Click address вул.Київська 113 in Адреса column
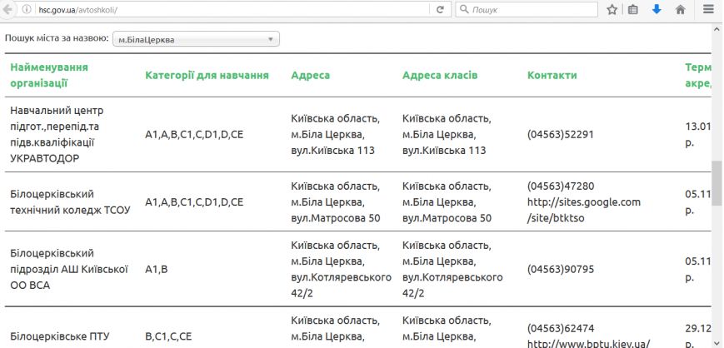 (332, 151)
